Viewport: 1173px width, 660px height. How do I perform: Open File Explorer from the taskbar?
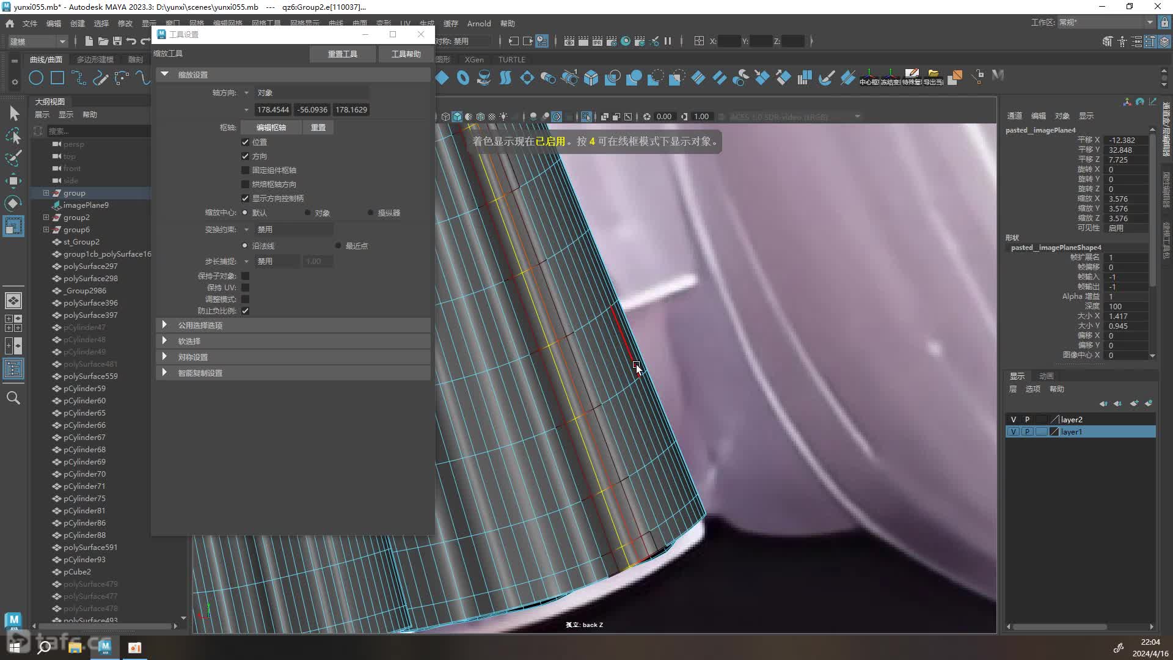click(x=75, y=647)
